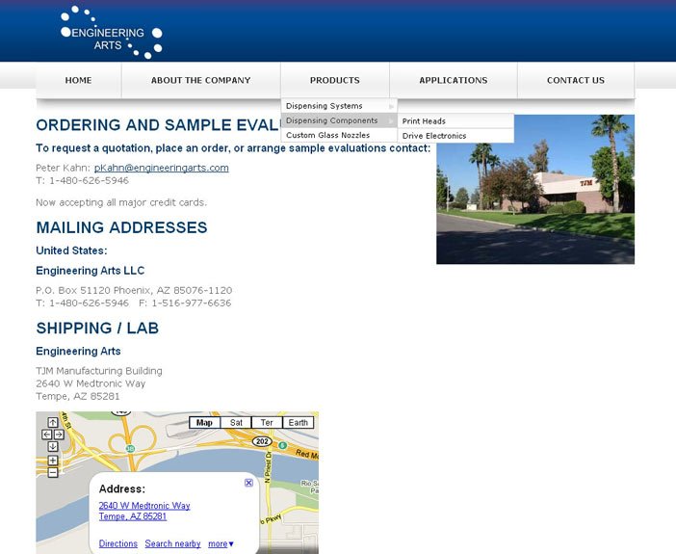Screen dimensions: 676x554
Task: Zoom in on the map
Action: point(52,461)
